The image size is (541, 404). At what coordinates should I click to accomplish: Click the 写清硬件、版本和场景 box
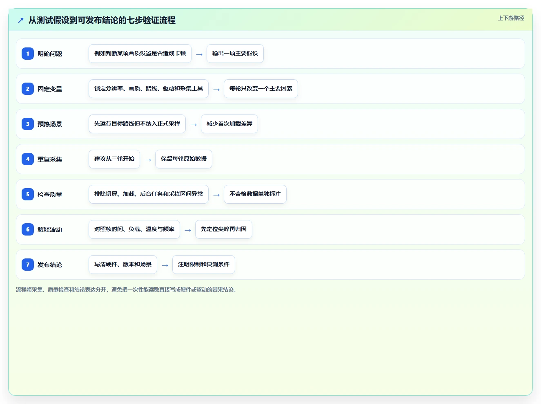click(x=123, y=265)
